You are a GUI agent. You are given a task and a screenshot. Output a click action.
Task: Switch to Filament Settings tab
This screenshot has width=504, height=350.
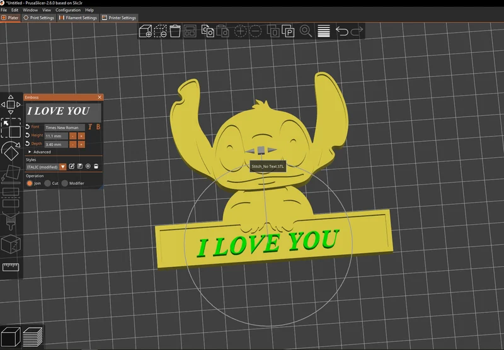click(78, 18)
